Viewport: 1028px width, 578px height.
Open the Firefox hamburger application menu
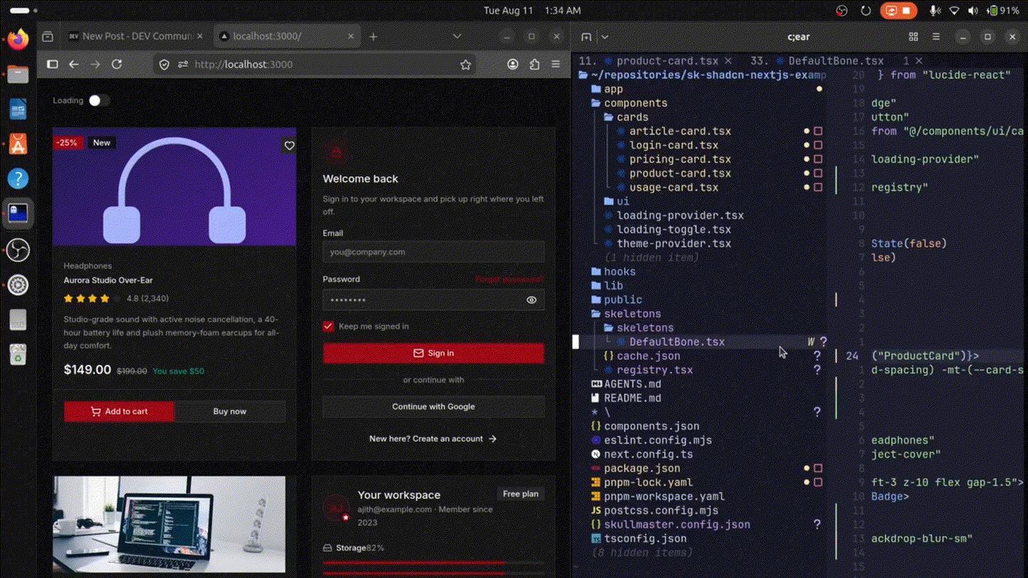pos(555,64)
